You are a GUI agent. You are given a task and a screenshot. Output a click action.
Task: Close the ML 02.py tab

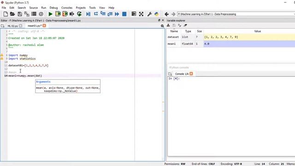pos(20,26)
